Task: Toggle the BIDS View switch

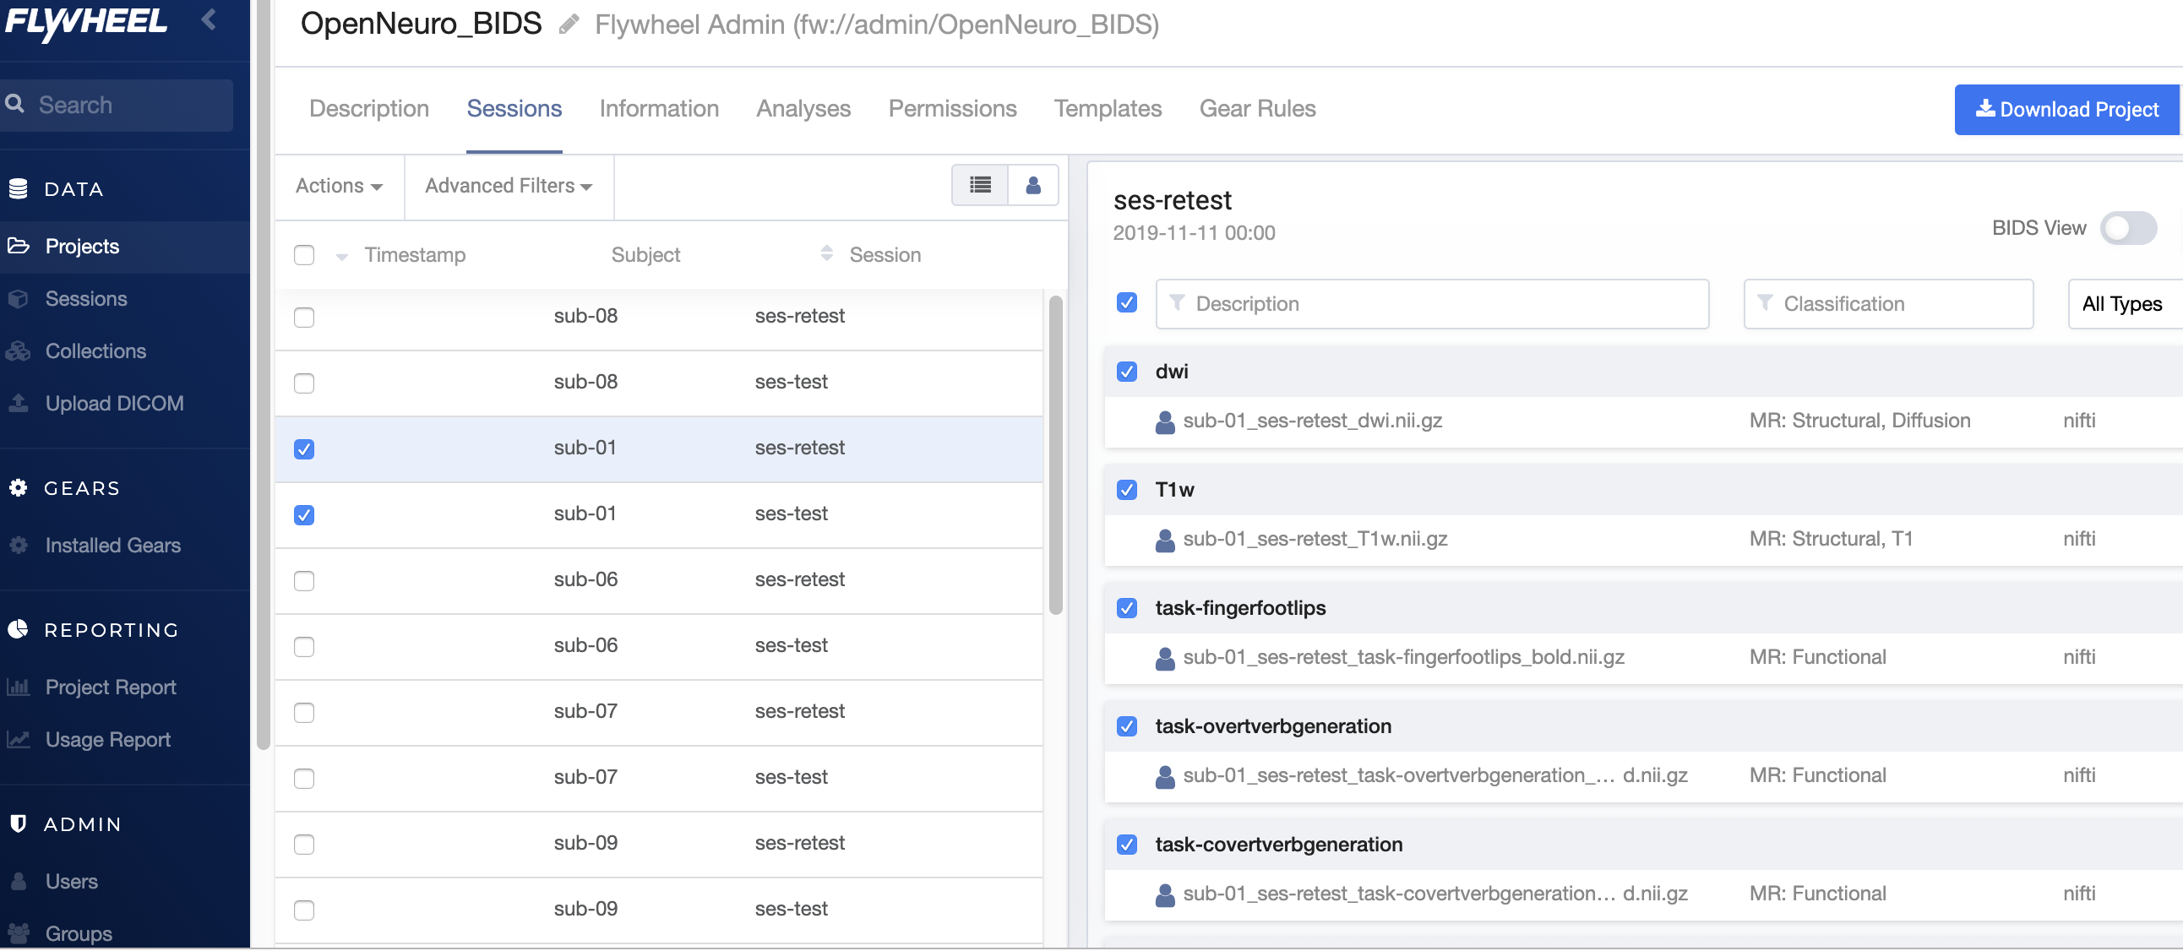Action: point(2128,228)
